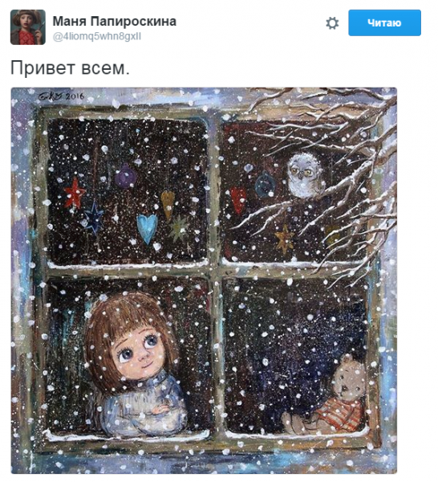This screenshot has width=438, height=482.
Task: Select the Привет всем tweet text
Action: tap(71, 67)
